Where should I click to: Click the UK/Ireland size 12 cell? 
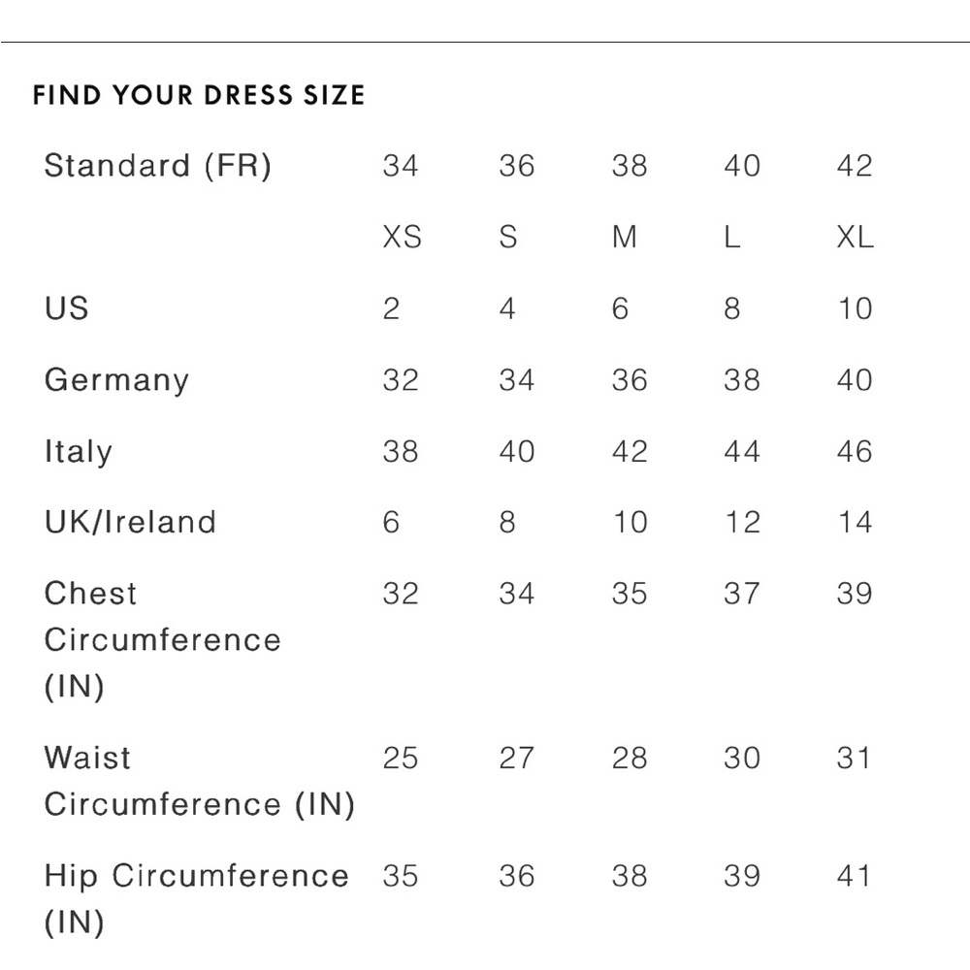[x=742, y=522]
